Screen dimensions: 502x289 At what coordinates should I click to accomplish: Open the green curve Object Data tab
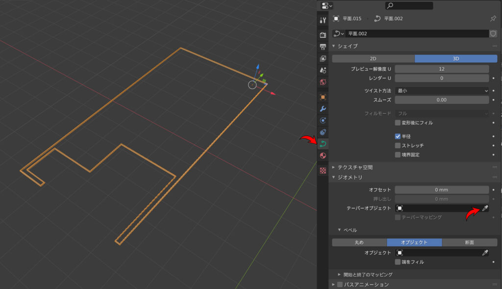(x=323, y=144)
